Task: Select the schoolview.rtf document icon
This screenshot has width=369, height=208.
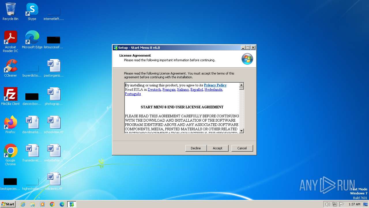Action: click(54, 125)
